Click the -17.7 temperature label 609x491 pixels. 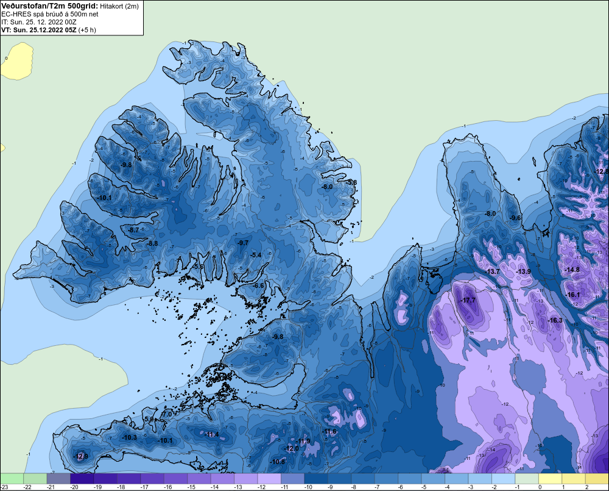click(x=468, y=300)
